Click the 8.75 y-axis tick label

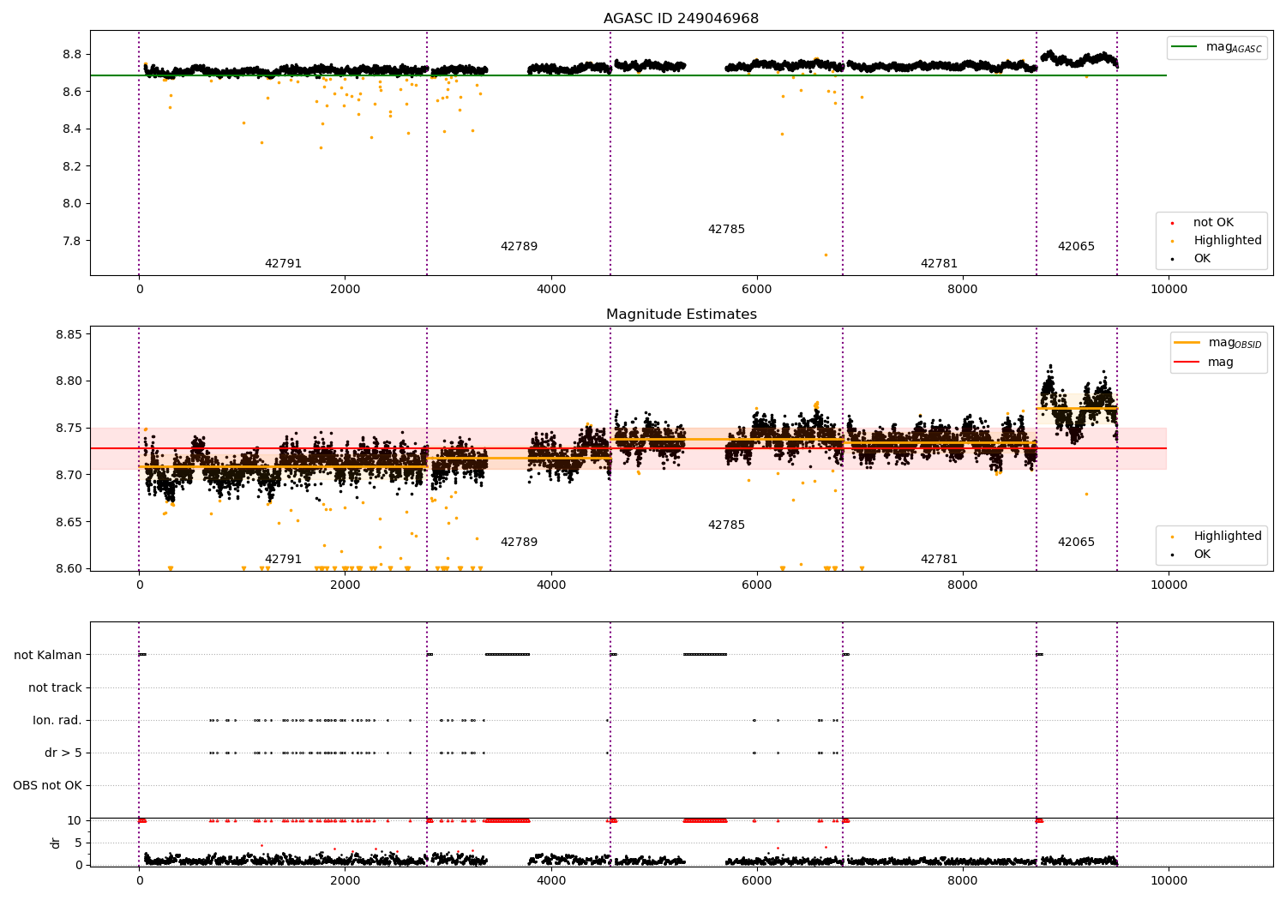tap(69, 429)
